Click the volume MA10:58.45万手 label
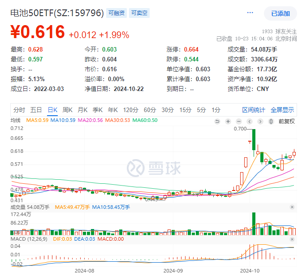The image size is (302, 277). click(111, 207)
